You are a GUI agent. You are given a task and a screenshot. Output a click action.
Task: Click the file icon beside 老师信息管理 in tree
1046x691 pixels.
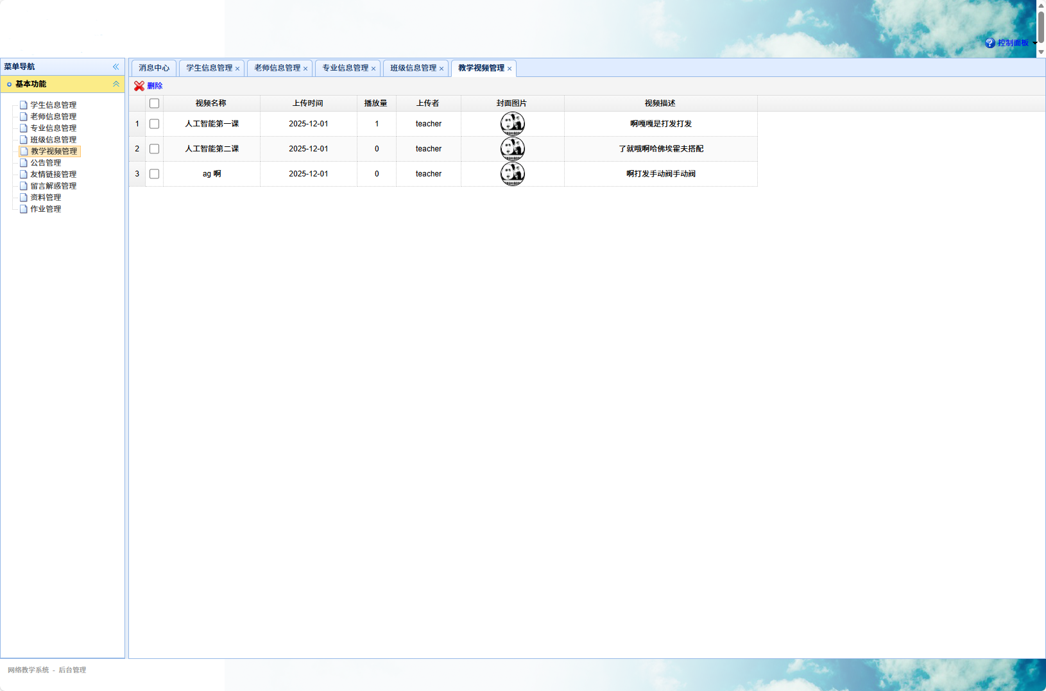(24, 117)
